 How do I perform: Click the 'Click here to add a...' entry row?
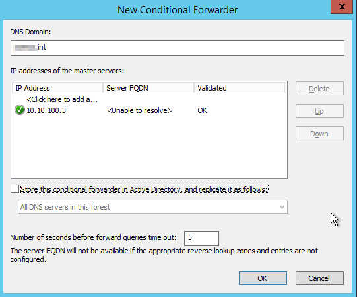click(62, 99)
